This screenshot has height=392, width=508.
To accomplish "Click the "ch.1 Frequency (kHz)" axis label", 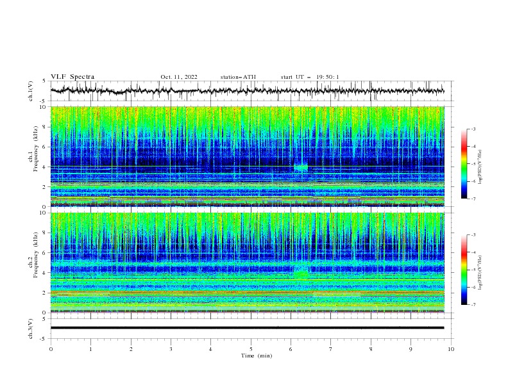I will pyautogui.click(x=33, y=148).
